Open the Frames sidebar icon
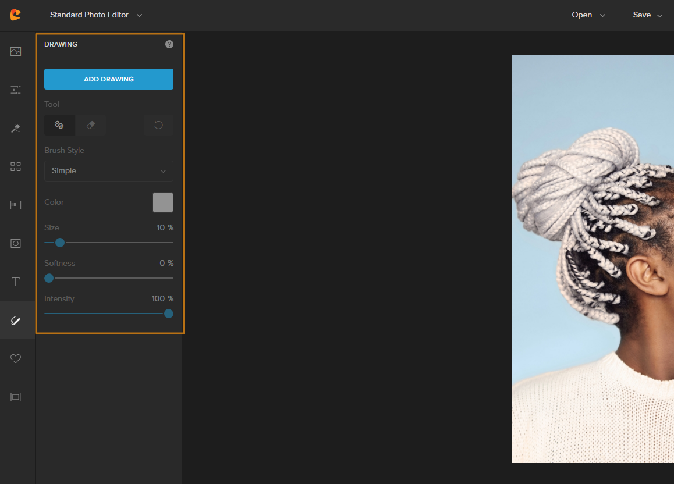Screen dimensions: 674x484 pyautogui.click(x=16, y=397)
